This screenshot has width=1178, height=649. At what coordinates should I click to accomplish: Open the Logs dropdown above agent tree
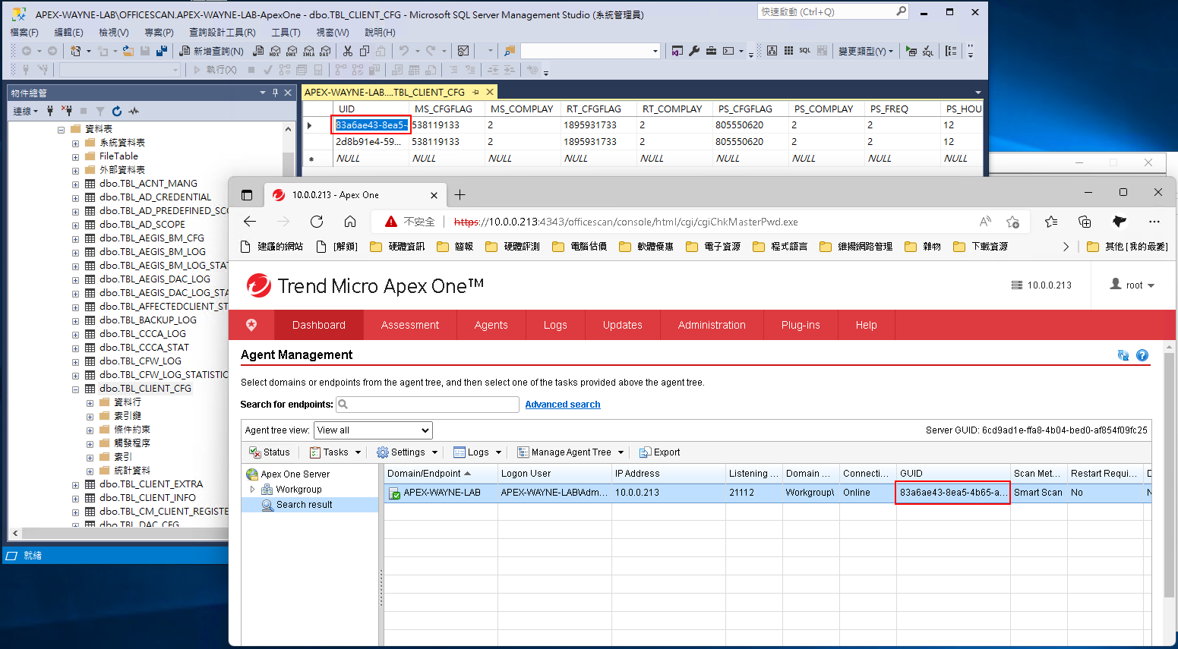[478, 452]
